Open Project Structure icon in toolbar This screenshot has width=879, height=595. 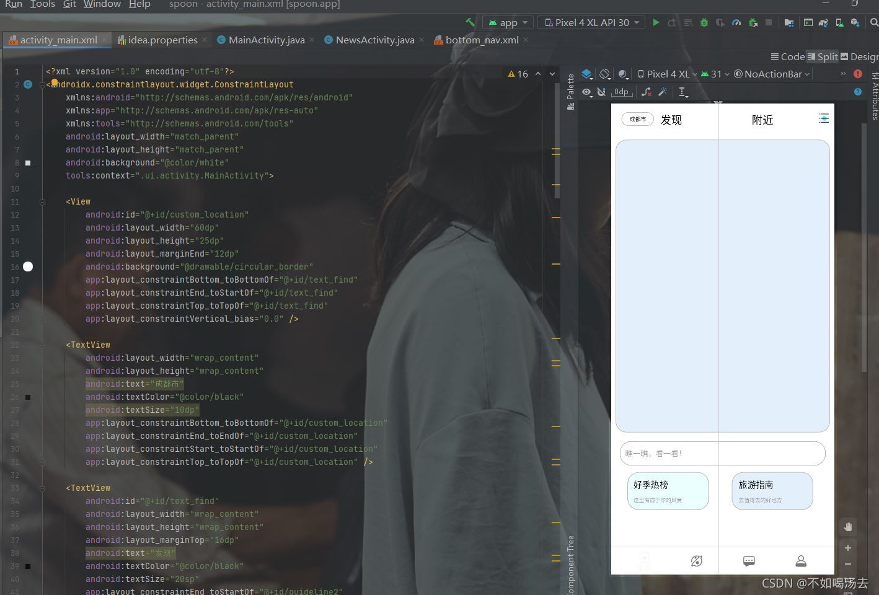(789, 22)
